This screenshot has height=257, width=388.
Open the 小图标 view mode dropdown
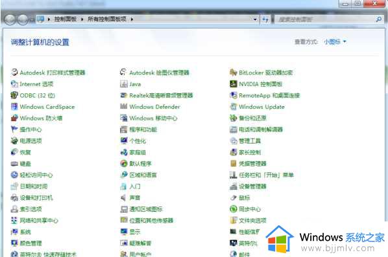pyautogui.click(x=335, y=41)
